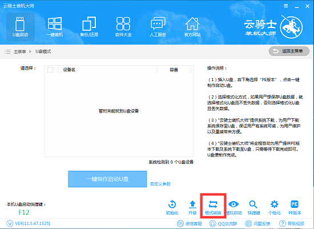Open the U盘启动 section
This screenshot has height=229, width=314.
(20, 27)
